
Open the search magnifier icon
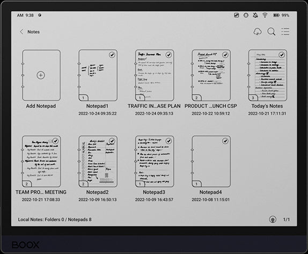[x=272, y=32]
